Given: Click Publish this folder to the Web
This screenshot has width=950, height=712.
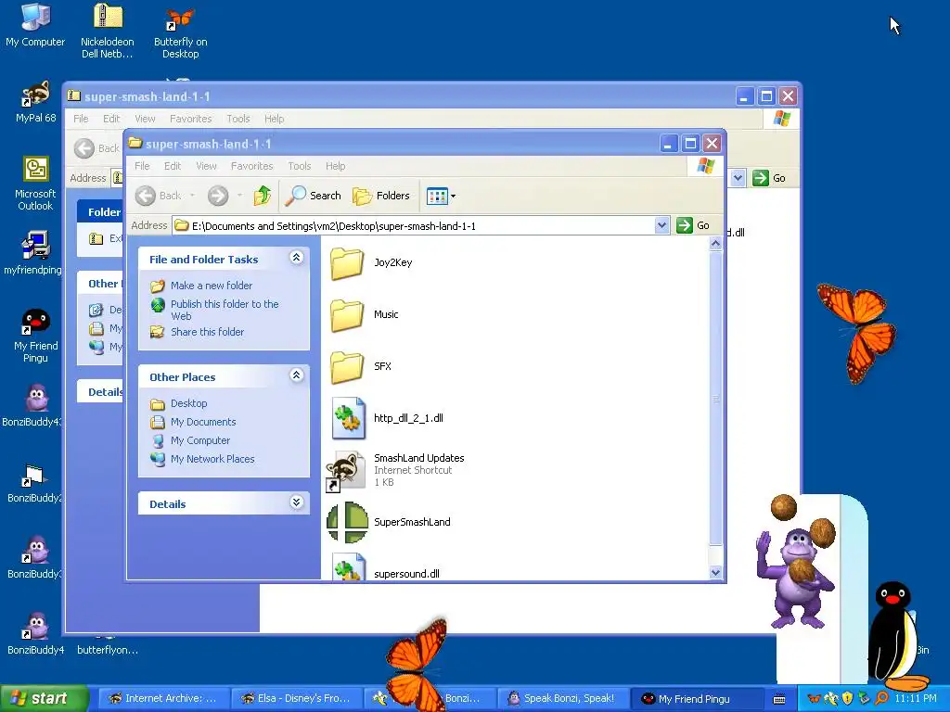Looking at the screenshot, I should pyautogui.click(x=225, y=310).
